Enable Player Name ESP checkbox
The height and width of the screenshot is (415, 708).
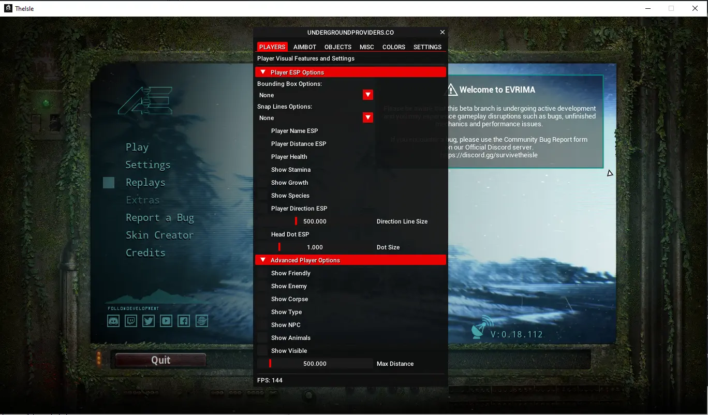coord(263,131)
